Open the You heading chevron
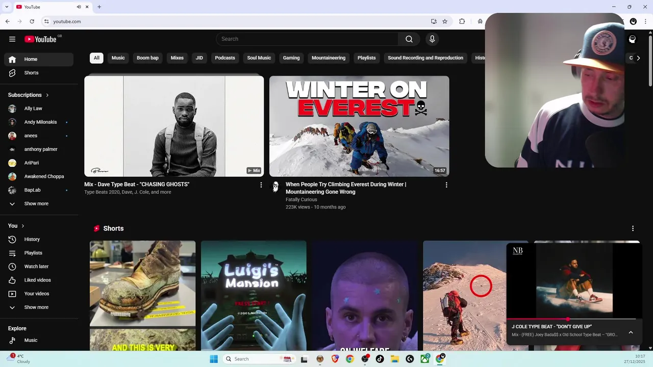 [x=22, y=226]
